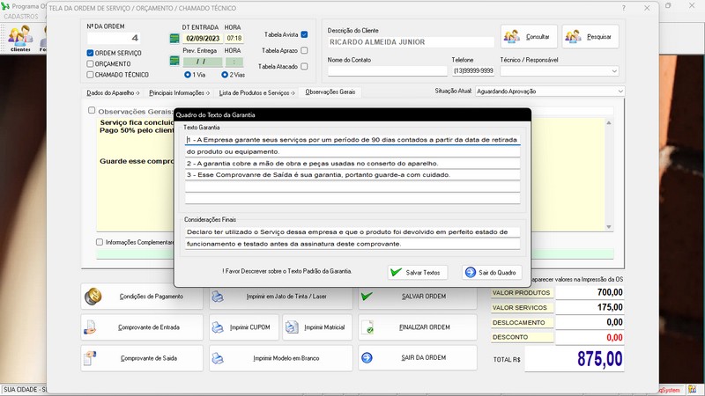Toggle the ORDEM SERVIÇO checkbox
Screen dimensions: 705x396
91,53
